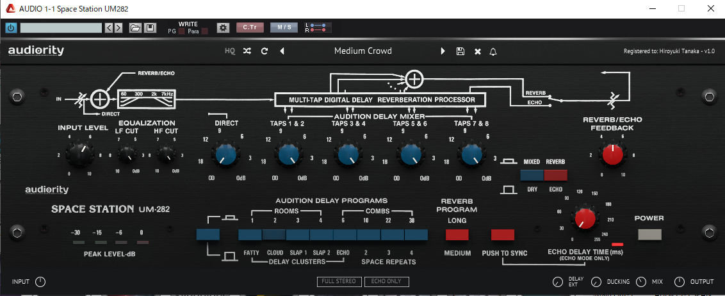
Task: Toggle HQ mode
Action: click(230, 51)
